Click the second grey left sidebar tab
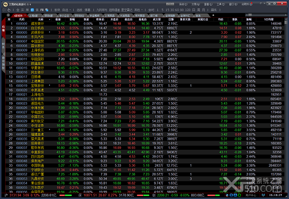This screenshot has width=289, height=199. [3, 46]
